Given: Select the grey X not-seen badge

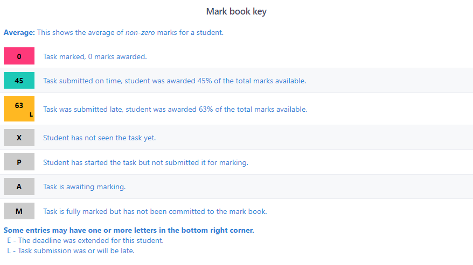Looking at the screenshot, I should tap(19, 138).
